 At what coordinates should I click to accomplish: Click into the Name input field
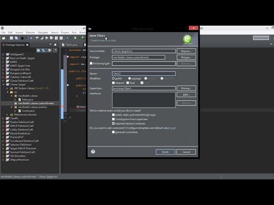[x=144, y=73]
